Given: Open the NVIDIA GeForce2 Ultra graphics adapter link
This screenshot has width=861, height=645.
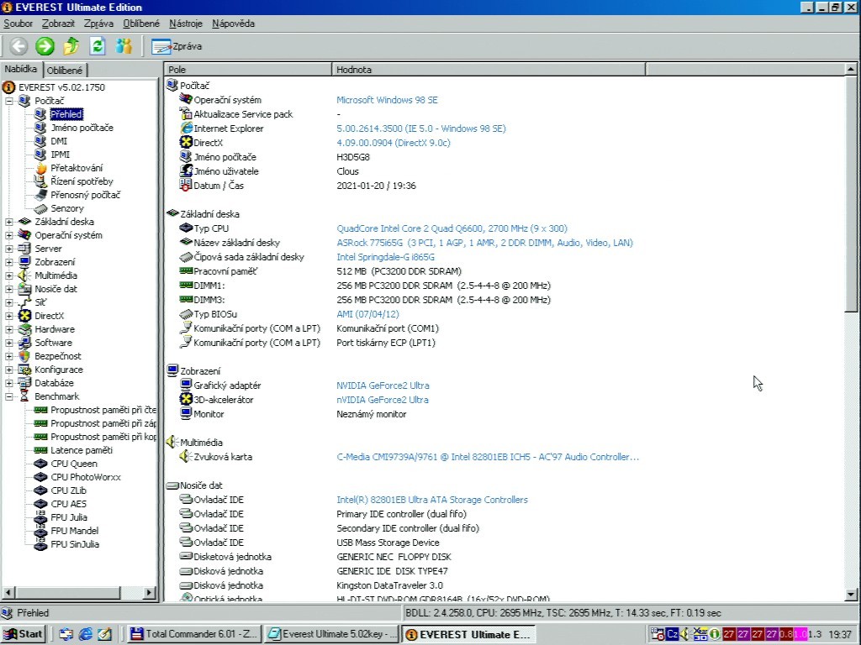Looking at the screenshot, I should pos(383,385).
